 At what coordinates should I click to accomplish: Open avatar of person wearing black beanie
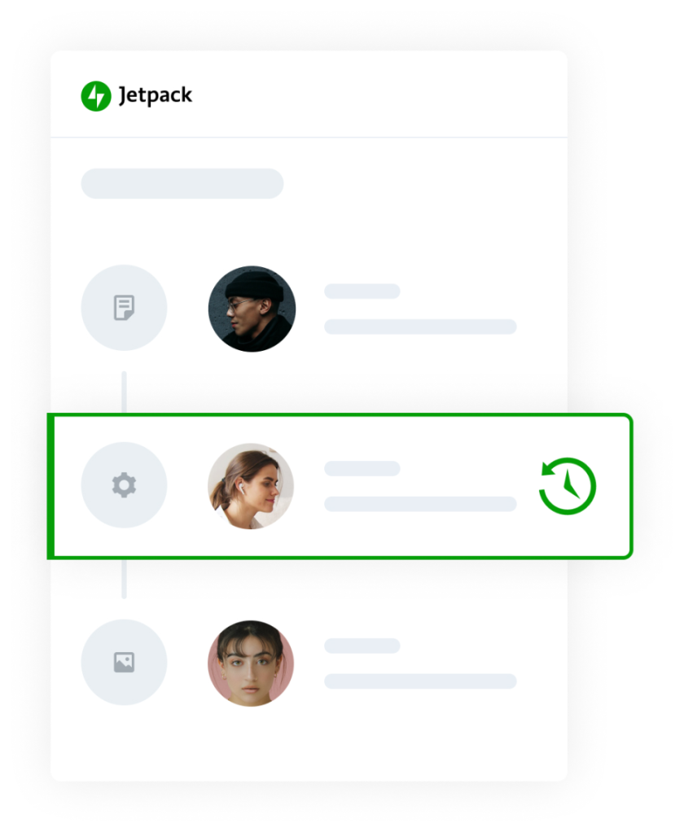pos(252,309)
